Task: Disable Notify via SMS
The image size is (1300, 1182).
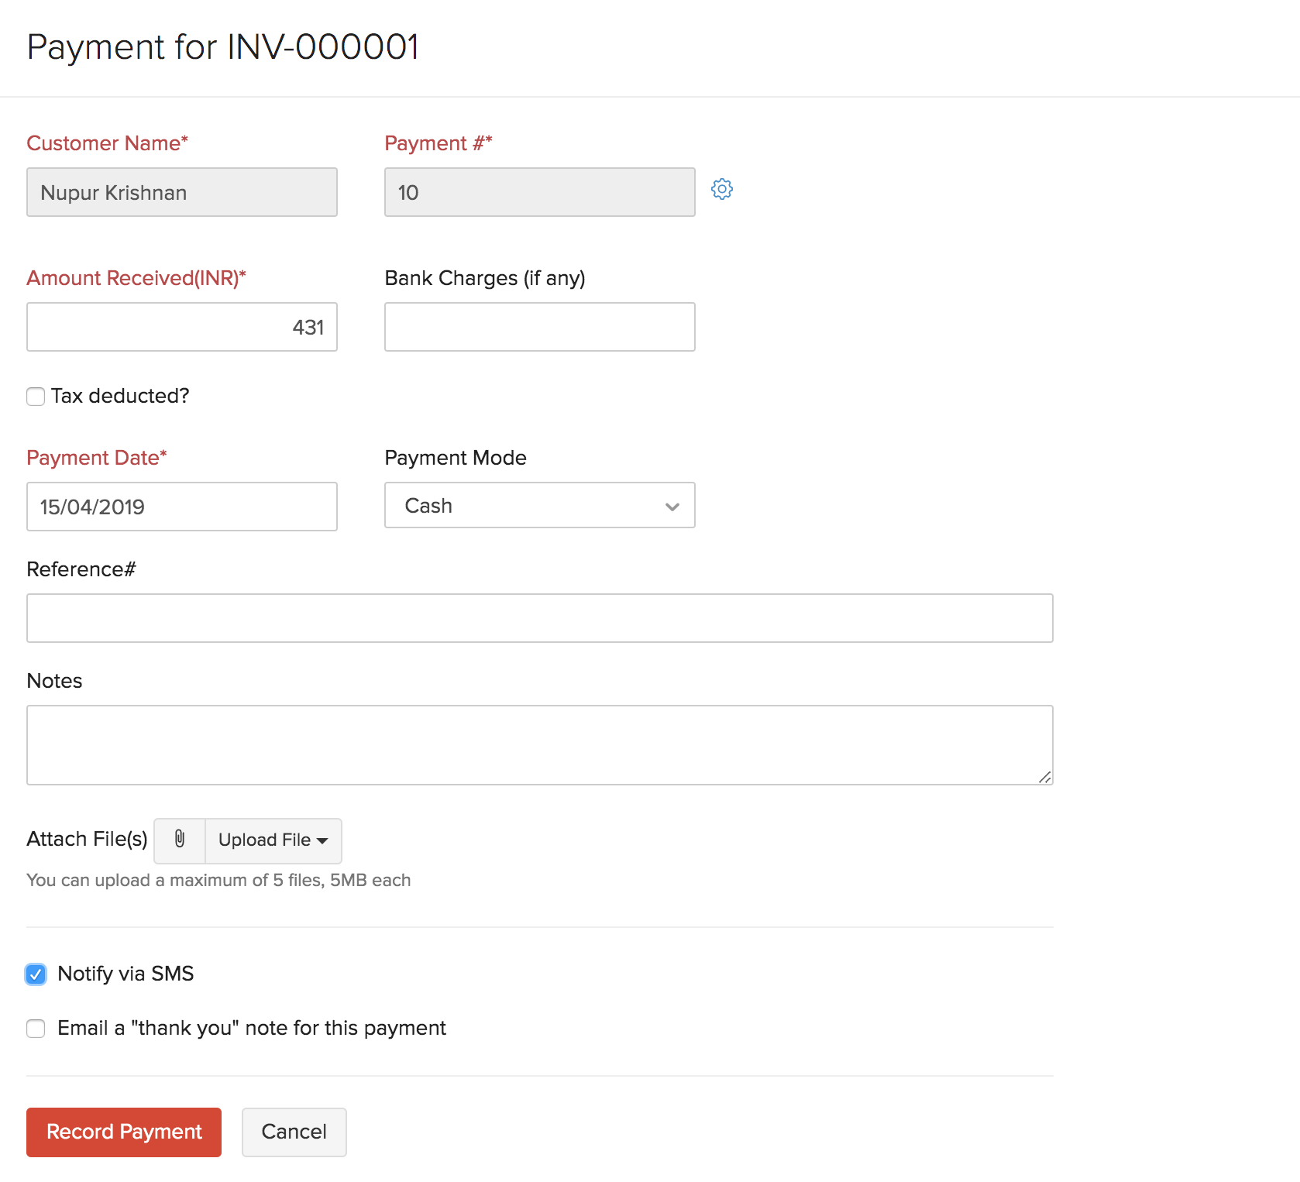Action: coord(36,974)
